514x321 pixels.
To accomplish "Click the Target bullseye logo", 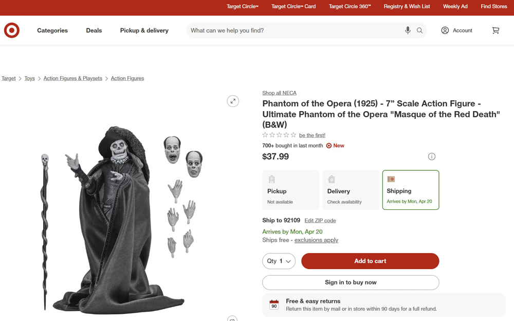I will 11,30.
